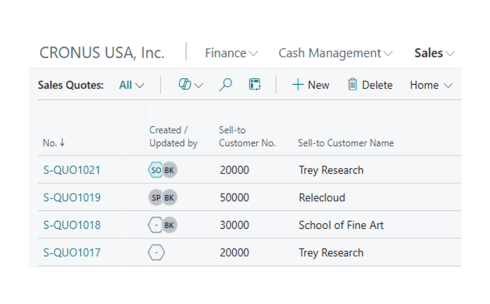Expand the chevron beside Copilot icon
Image resolution: width=490 pixels, height=304 pixels.
coord(198,86)
